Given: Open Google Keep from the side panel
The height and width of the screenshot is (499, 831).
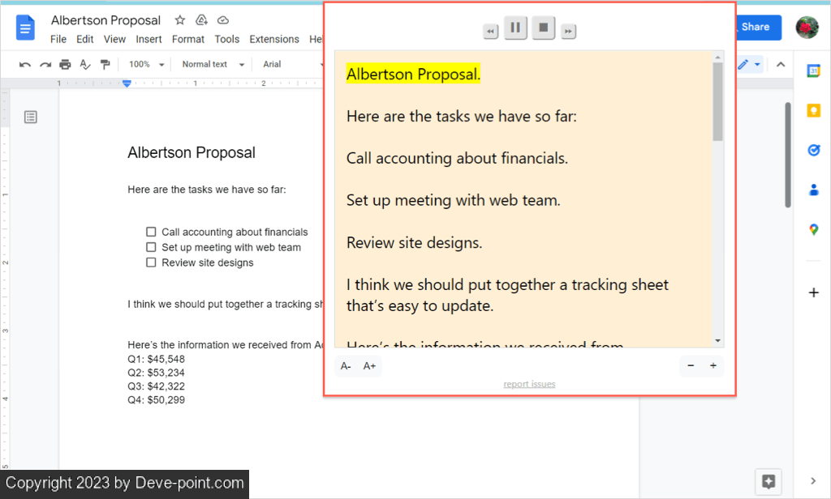Looking at the screenshot, I should 813,111.
